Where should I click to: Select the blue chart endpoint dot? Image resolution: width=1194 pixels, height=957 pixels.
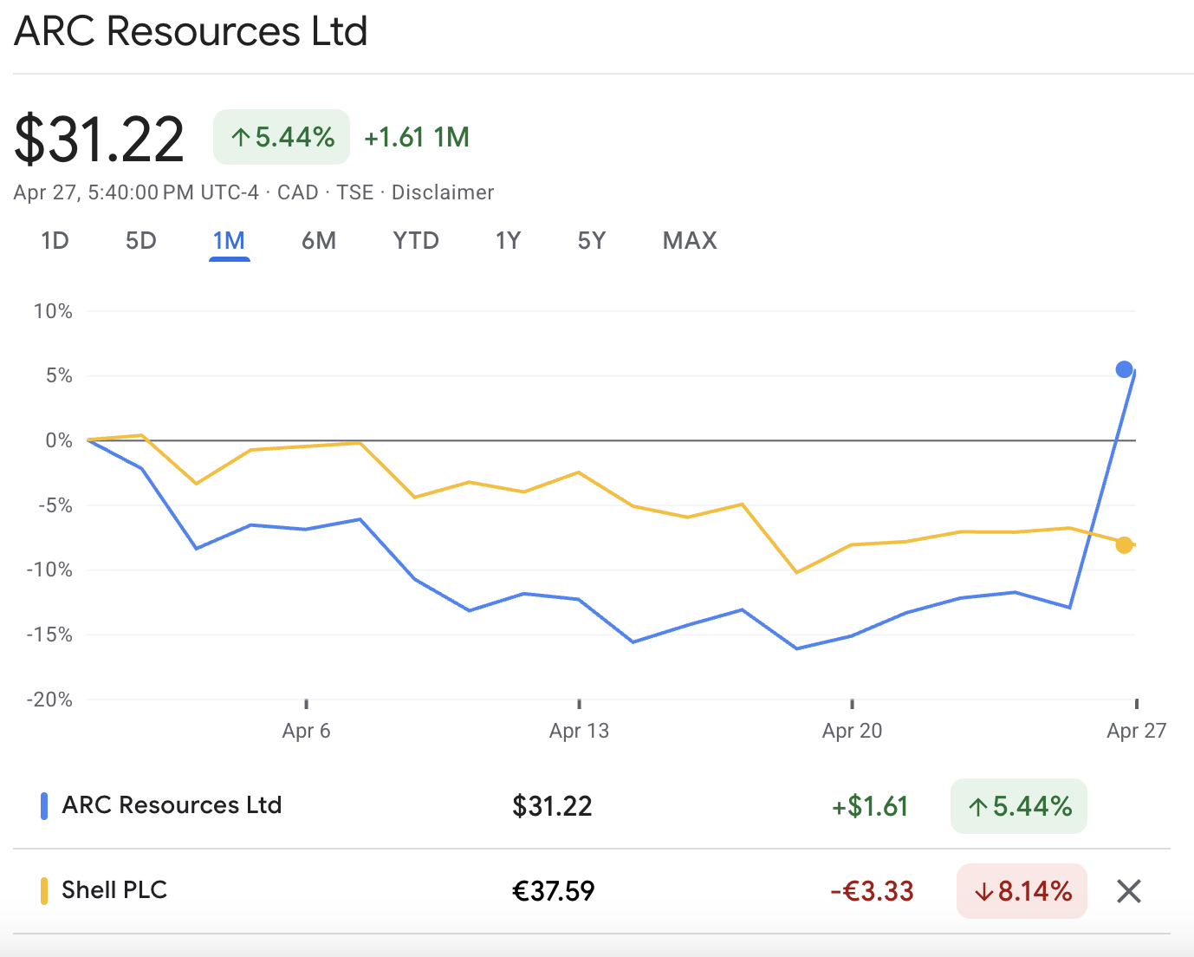point(1124,369)
